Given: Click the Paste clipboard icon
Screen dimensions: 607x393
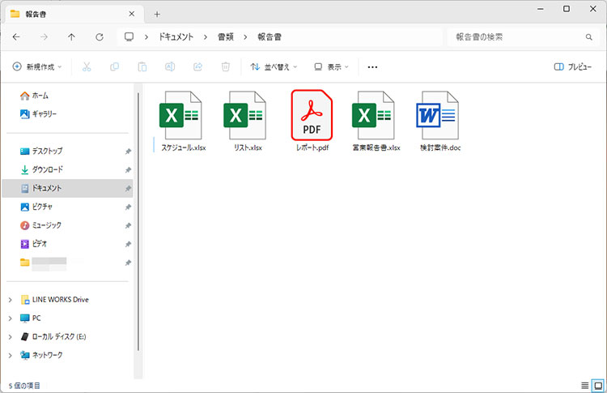Looking at the screenshot, I should 142,66.
